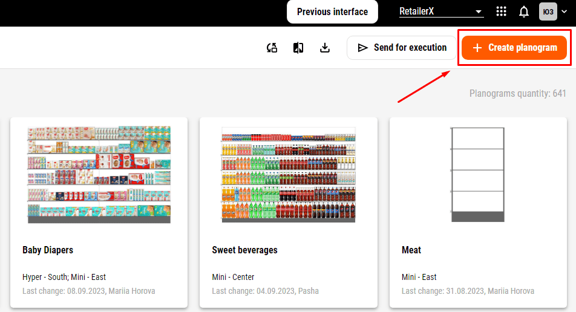576x312 pixels.
Task: Click the Planograms quantity counter text
Action: pos(517,94)
